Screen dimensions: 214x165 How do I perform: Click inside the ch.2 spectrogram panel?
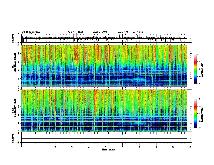click(x=104, y=111)
